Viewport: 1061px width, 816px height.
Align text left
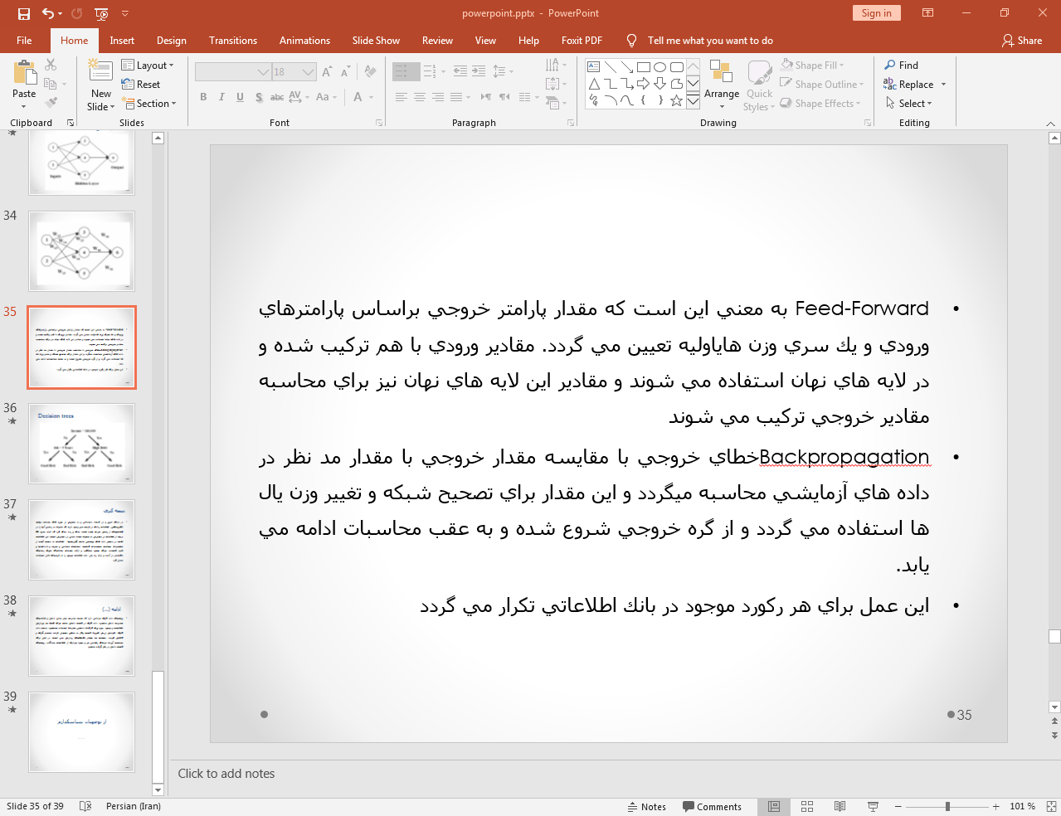point(401,97)
